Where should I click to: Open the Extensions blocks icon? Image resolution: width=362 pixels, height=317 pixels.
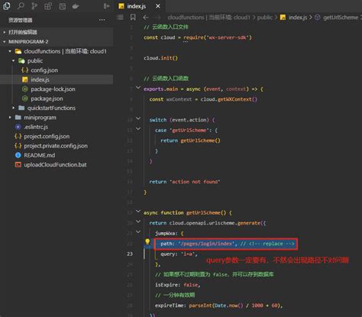[x=48, y=6]
